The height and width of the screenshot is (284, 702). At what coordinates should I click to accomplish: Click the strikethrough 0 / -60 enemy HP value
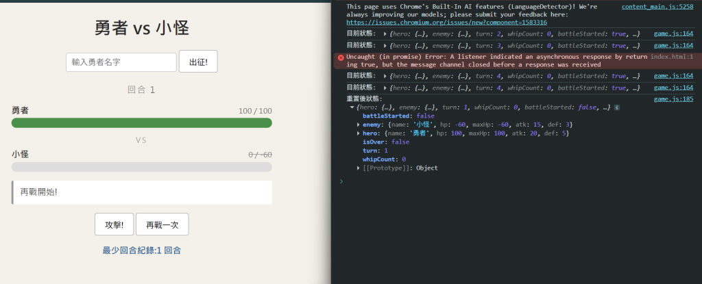260,155
